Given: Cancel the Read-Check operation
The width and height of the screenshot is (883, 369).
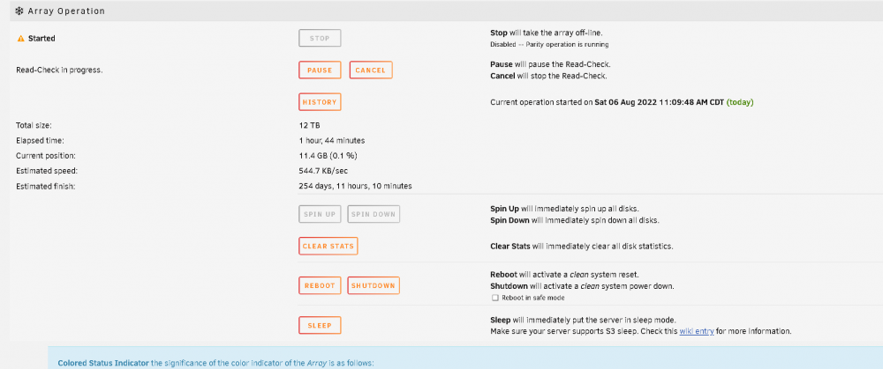Looking at the screenshot, I should pos(371,70).
